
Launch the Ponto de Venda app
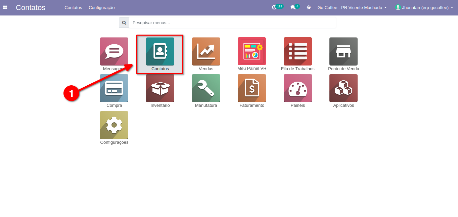click(x=343, y=51)
